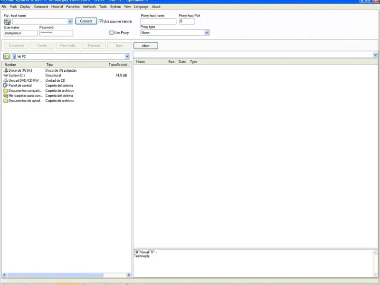The image size is (380, 285).
Task: Select the Mis carpetas para compartir icon
Action: (6, 95)
